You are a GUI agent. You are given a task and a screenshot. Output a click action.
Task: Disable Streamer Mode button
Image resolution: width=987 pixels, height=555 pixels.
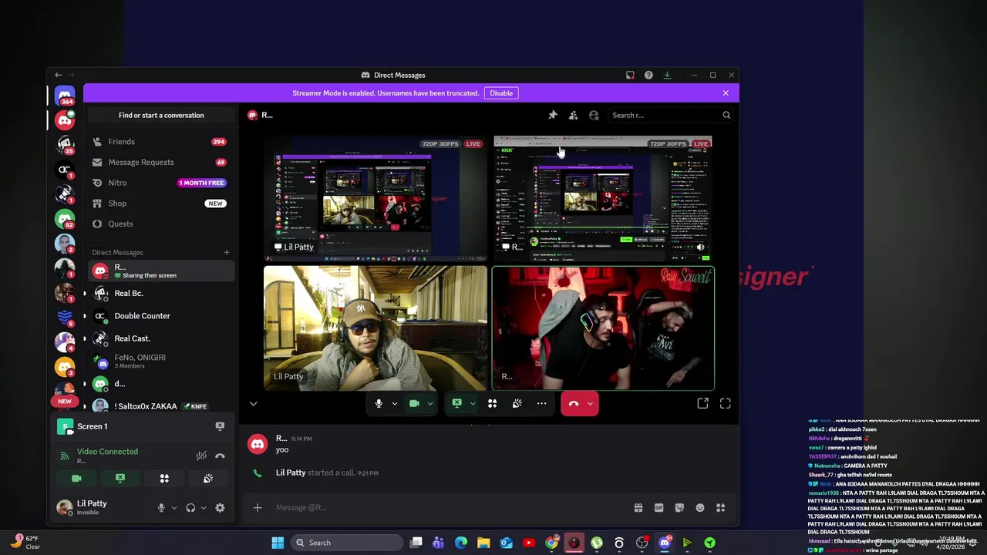[x=501, y=93]
